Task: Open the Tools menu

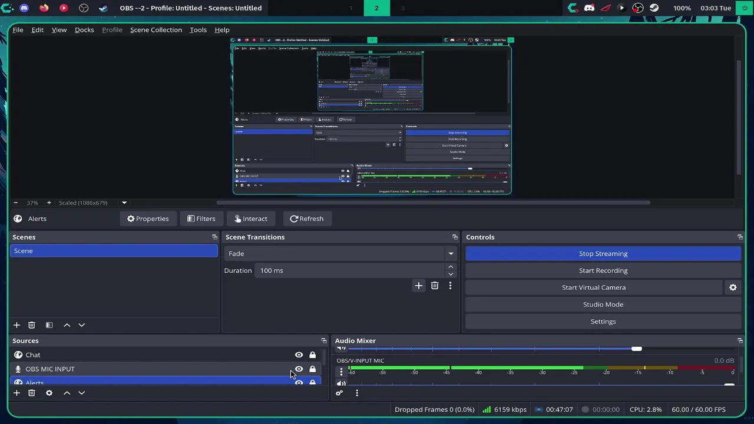Action: pos(198,30)
